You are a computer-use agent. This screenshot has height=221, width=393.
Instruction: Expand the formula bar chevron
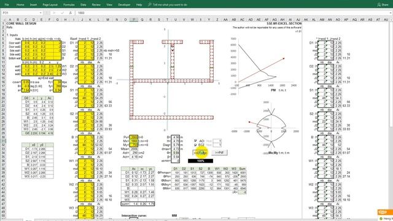coord(391,13)
